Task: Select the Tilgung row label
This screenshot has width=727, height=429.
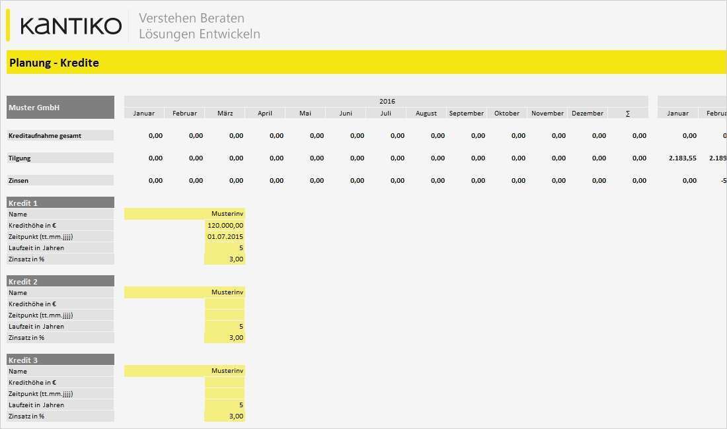Action: 60,158
